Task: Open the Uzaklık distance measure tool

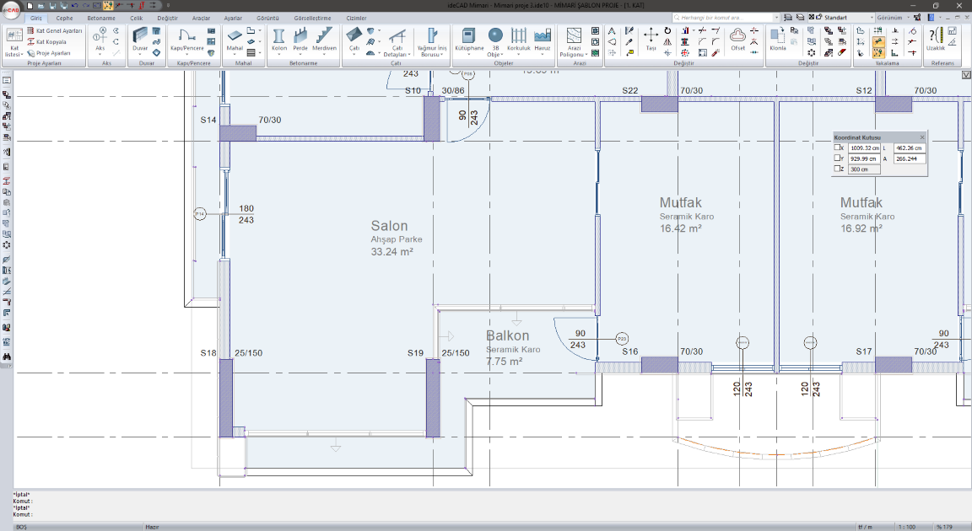Action: (x=935, y=38)
